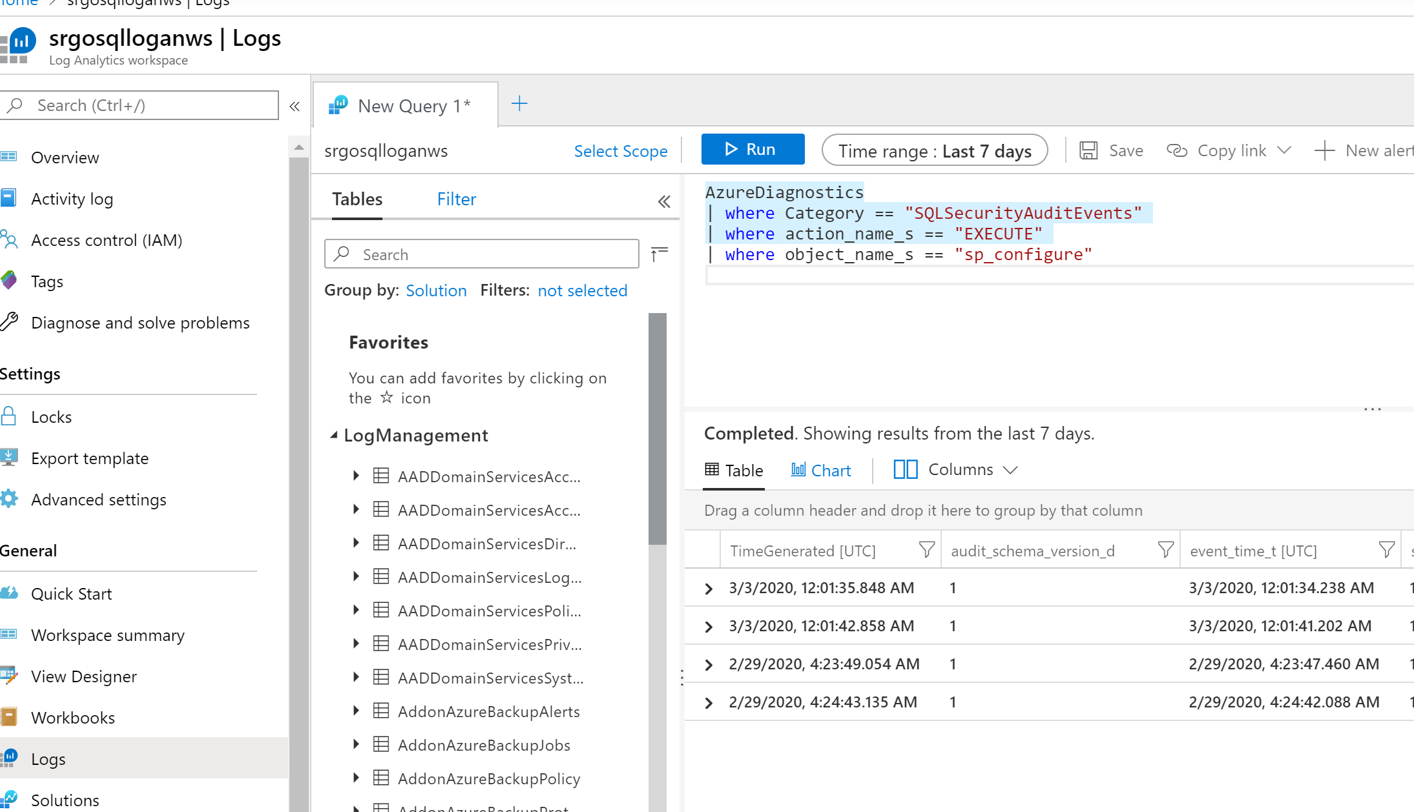Screen dimensions: 1414x812
Task: Select AADDomainServicesSyst... table row
Action: tap(490, 678)
